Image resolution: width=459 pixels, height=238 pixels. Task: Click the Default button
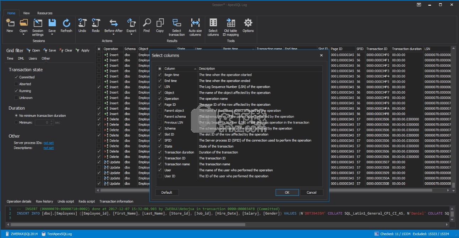[167, 192]
